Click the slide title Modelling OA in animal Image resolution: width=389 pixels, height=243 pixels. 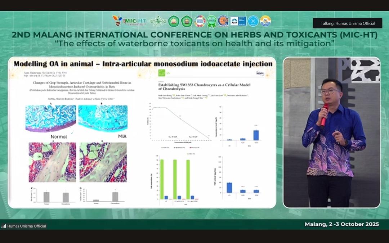coord(143,64)
